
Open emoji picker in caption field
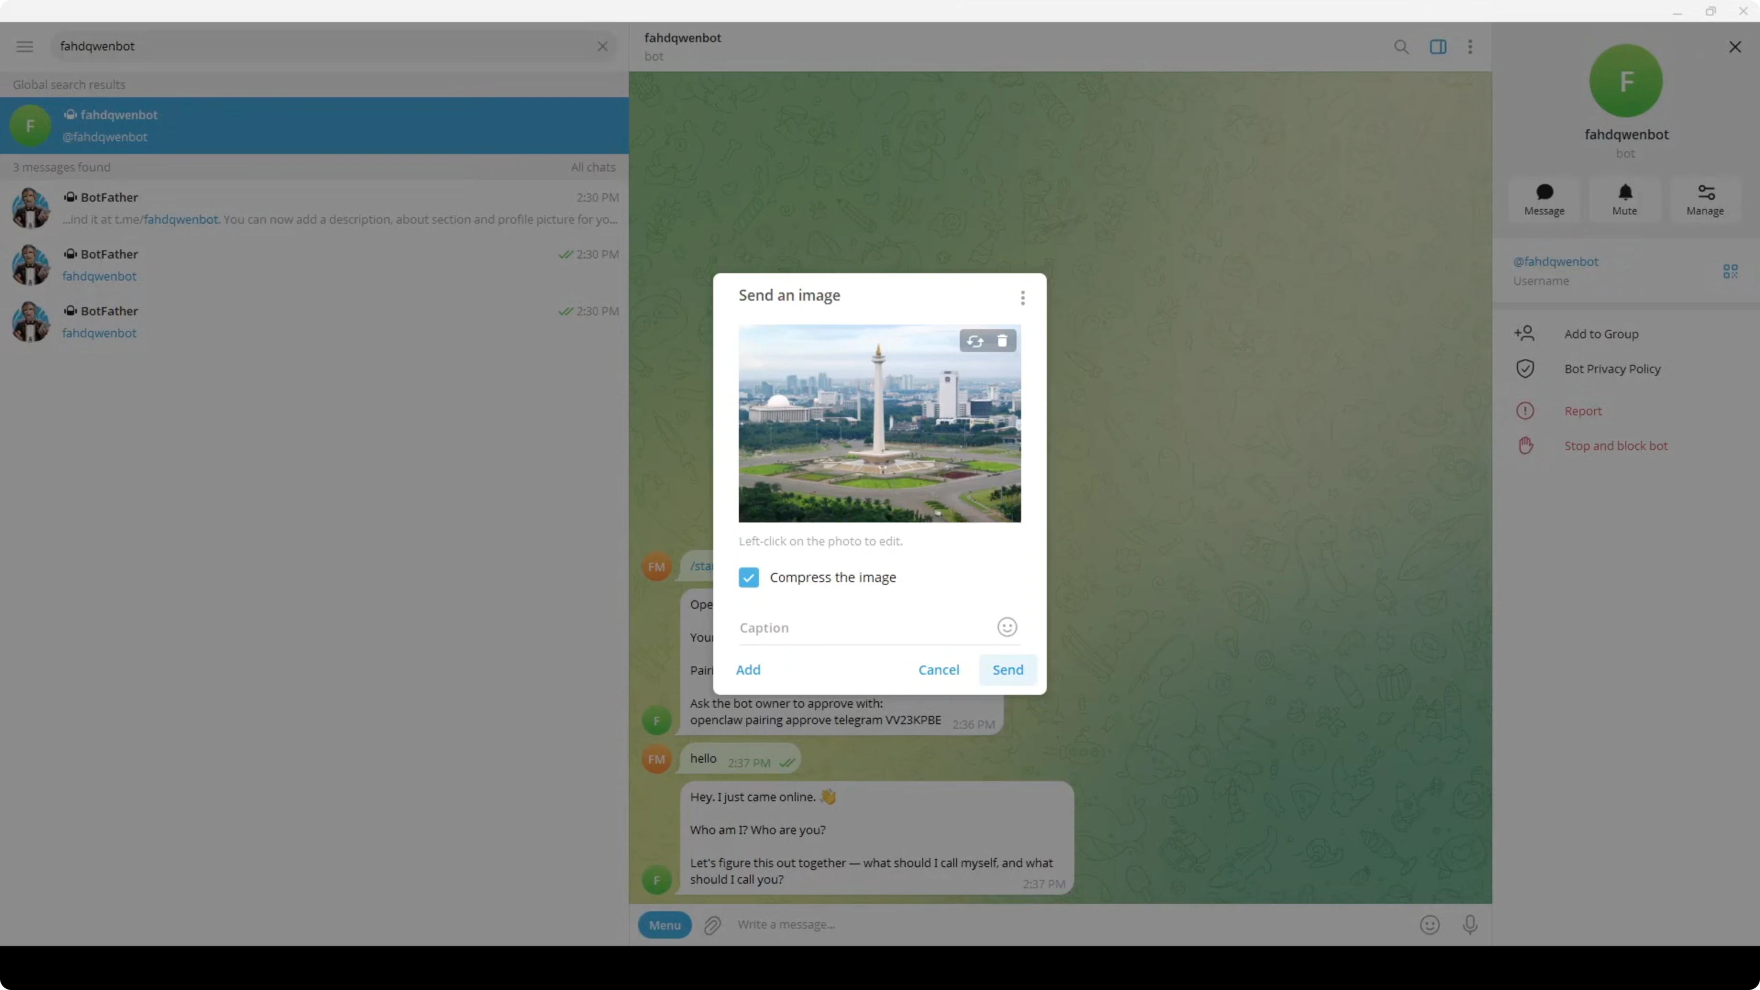[x=1006, y=627]
